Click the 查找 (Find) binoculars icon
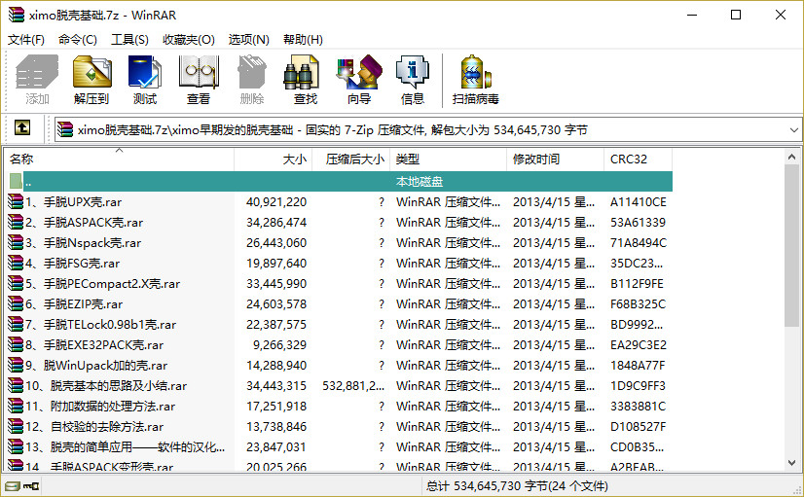The height and width of the screenshot is (497, 804). [x=305, y=79]
